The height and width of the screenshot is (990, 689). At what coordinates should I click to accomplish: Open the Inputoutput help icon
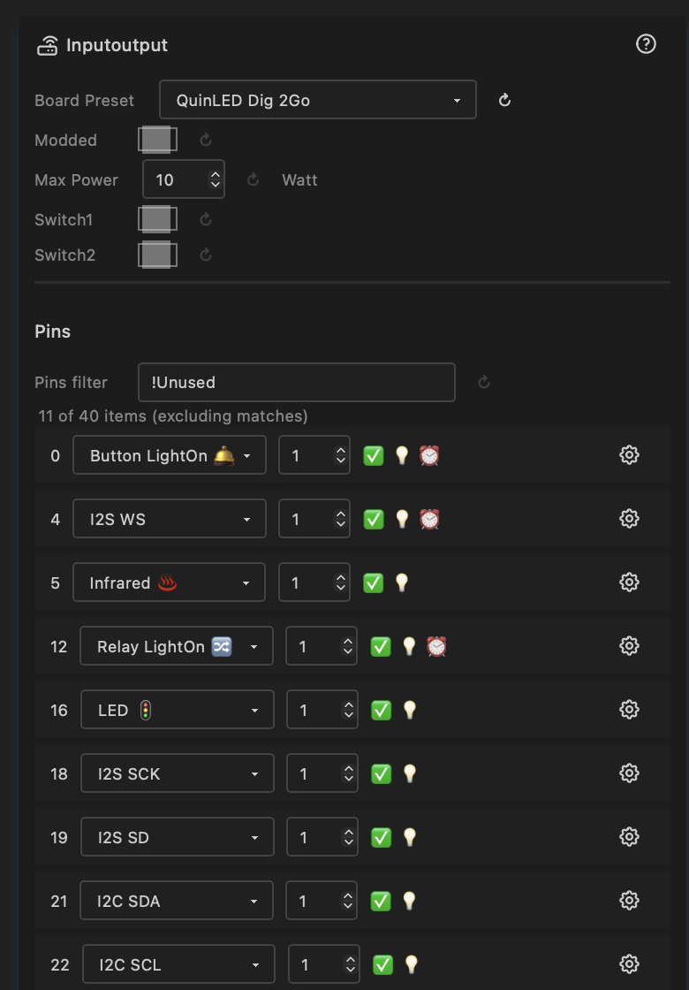(x=646, y=44)
